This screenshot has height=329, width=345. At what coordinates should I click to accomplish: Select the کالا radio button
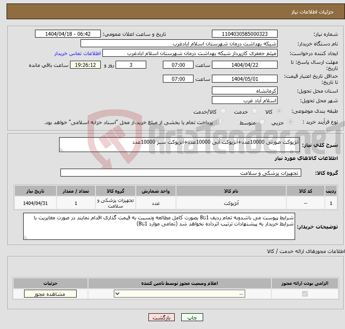coord(279,111)
